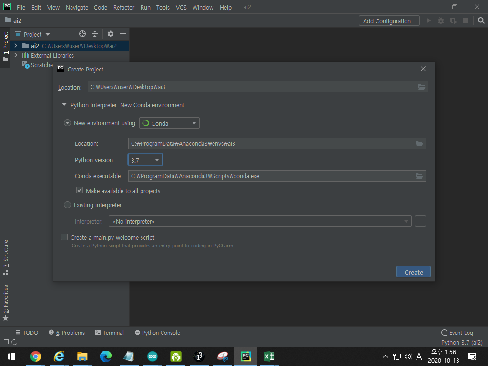Open the Python Console tool window
Viewport: 488px width, 366px height.
pos(157,332)
